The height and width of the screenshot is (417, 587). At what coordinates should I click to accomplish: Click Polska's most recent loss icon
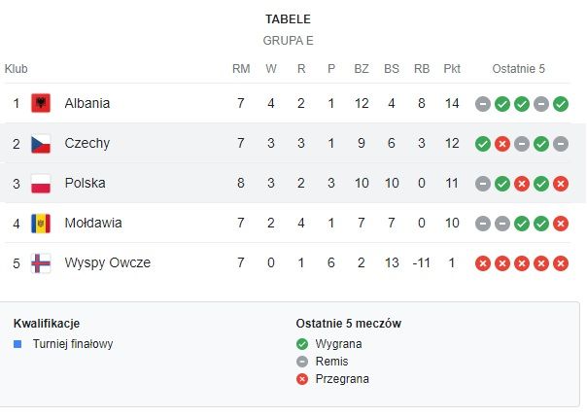pos(561,183)
